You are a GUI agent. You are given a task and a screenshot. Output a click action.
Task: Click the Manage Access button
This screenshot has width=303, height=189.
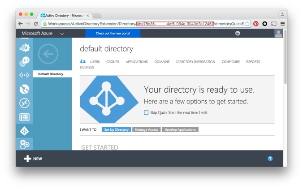(147, 129)
